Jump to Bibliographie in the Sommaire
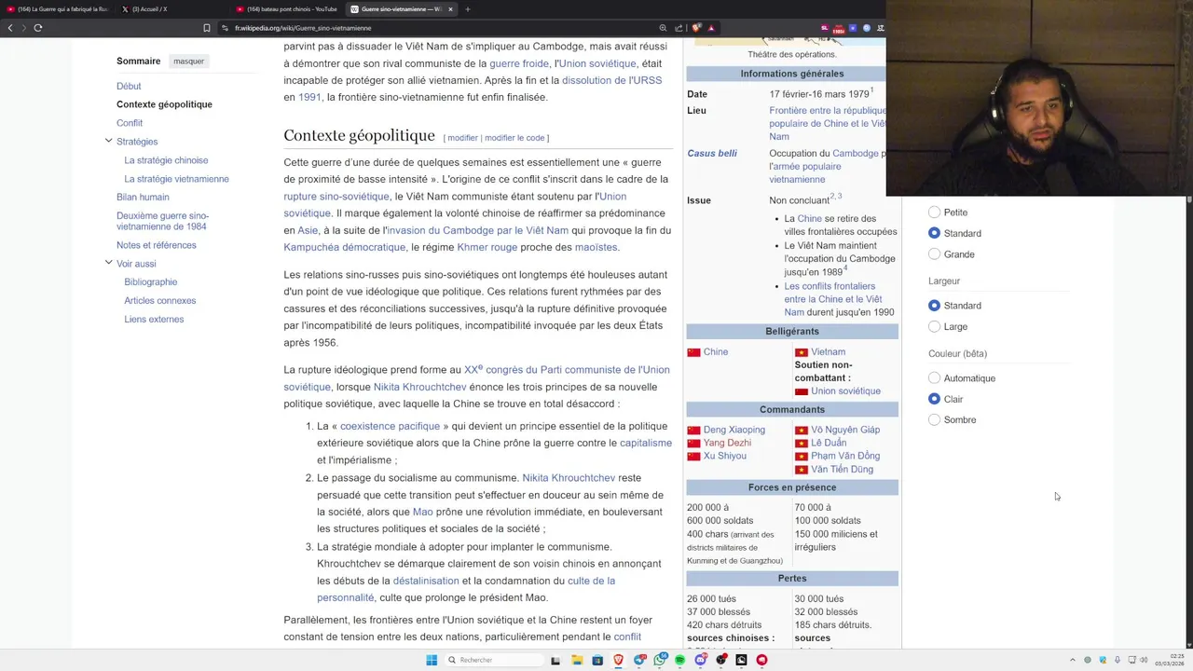Screen dimensions: 1193x671 (x=150, y=281)
